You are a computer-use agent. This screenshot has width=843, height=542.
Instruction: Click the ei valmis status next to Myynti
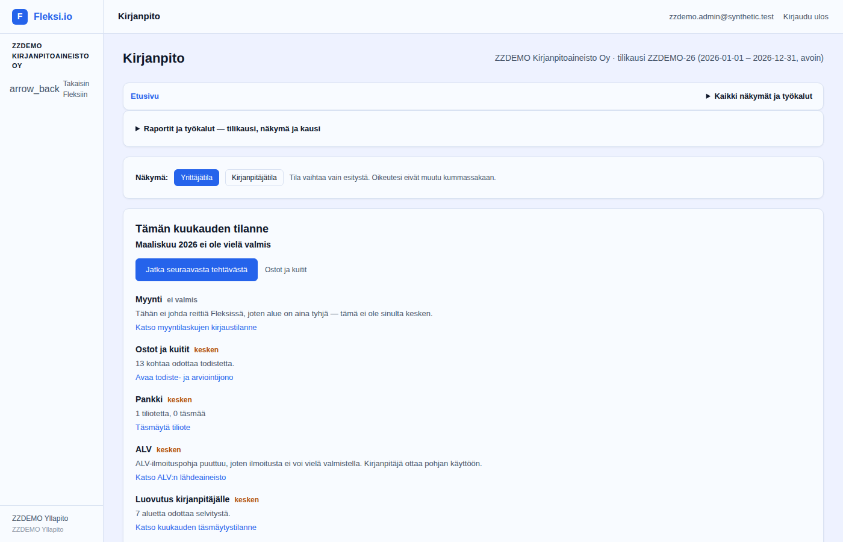[182, 300]
